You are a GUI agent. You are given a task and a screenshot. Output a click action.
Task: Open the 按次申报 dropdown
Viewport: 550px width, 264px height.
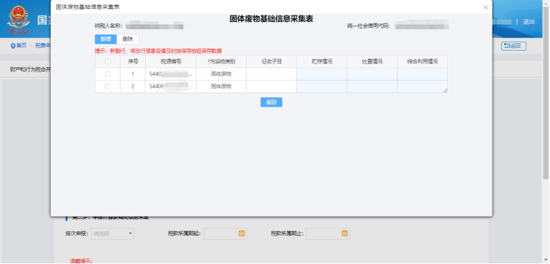(x=112, y=234)
